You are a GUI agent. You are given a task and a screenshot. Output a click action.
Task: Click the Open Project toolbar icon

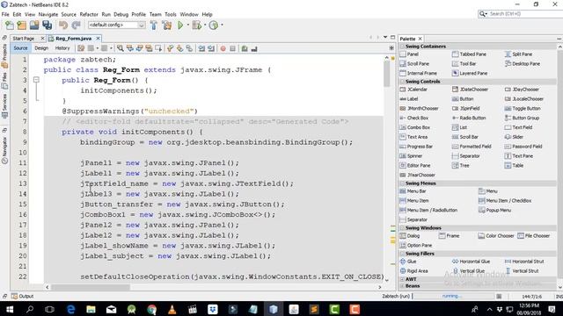pyautogui.click(x=34, y=25)
